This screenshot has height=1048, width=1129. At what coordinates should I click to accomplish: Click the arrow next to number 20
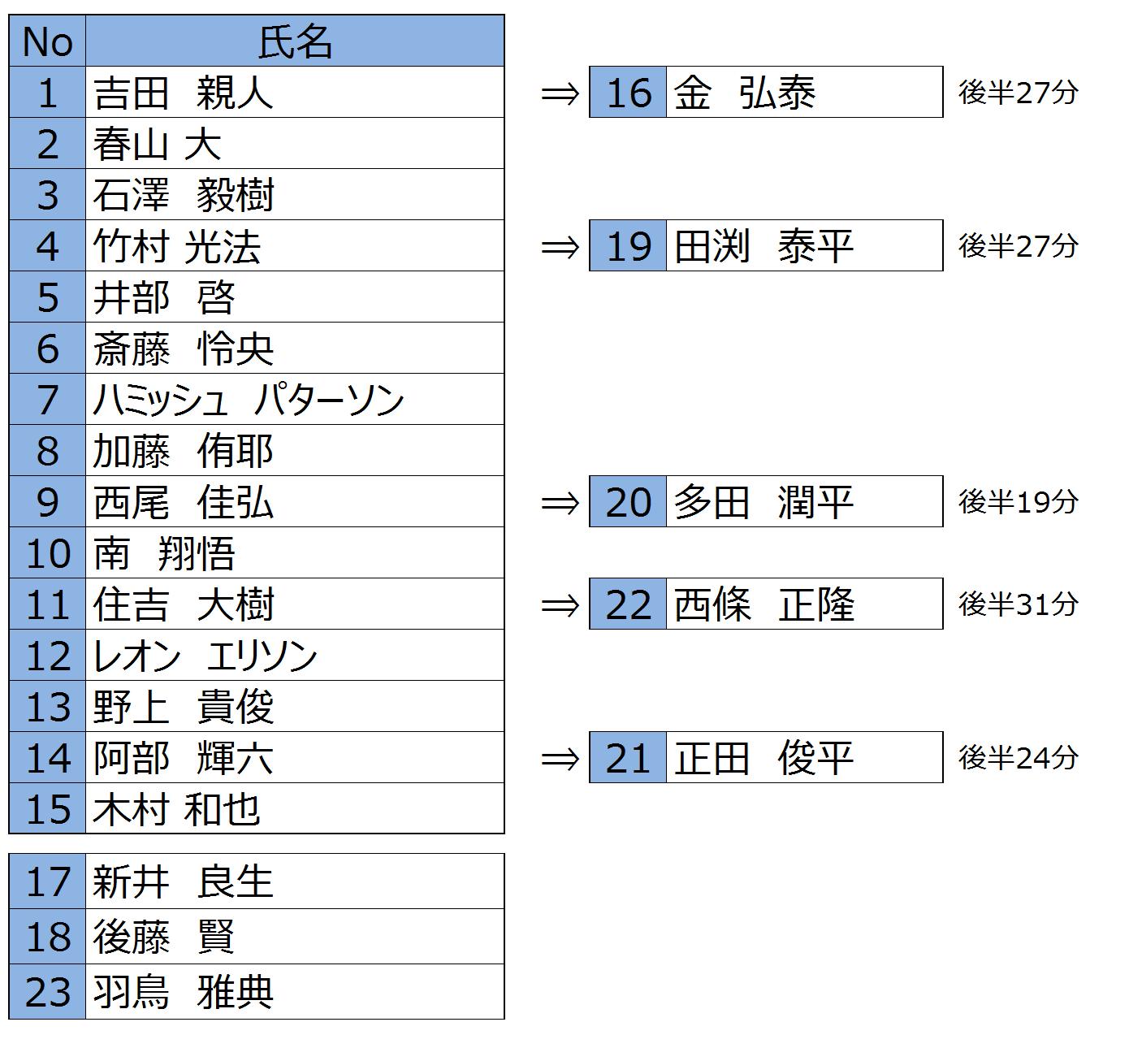tap(560, 503)
